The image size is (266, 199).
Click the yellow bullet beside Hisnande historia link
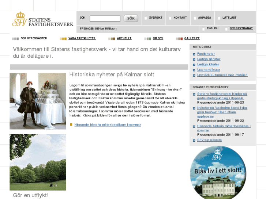click(71, 125)
